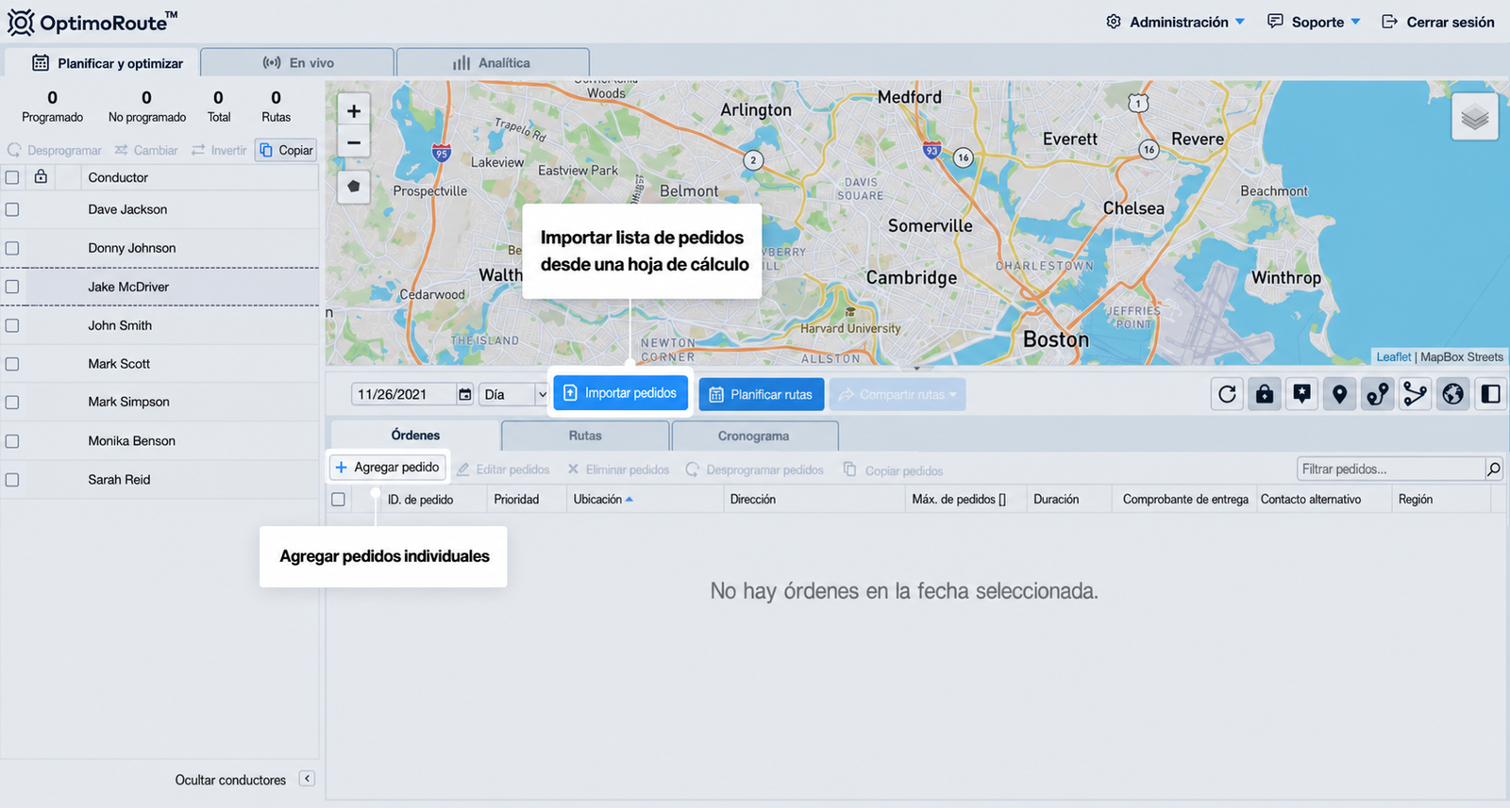Viewport: 1510px width, 808px height.
Task: Click the Duración column header
Action: tap(1056, 499)
